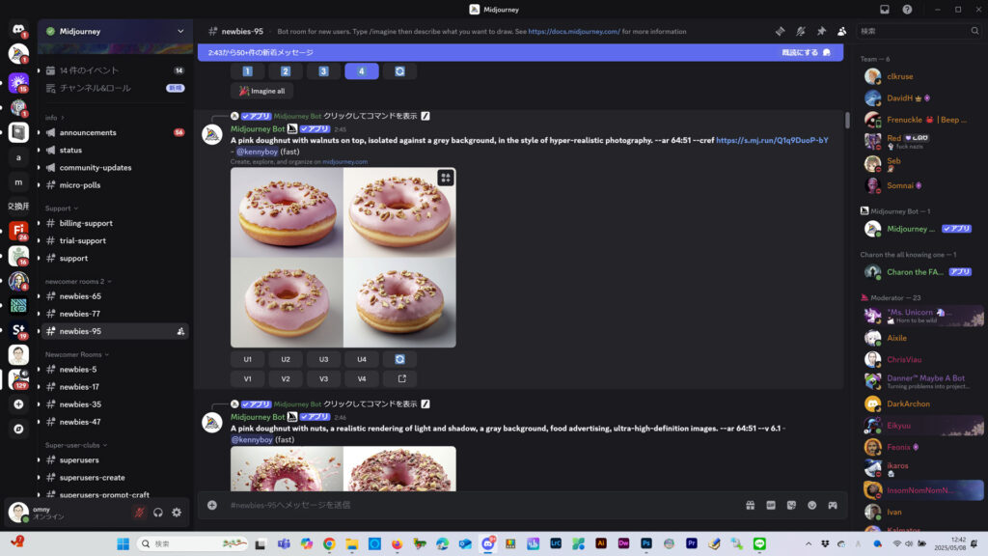Open Chrome from the taskbar

pyautogui.click(x=329, y=544)
